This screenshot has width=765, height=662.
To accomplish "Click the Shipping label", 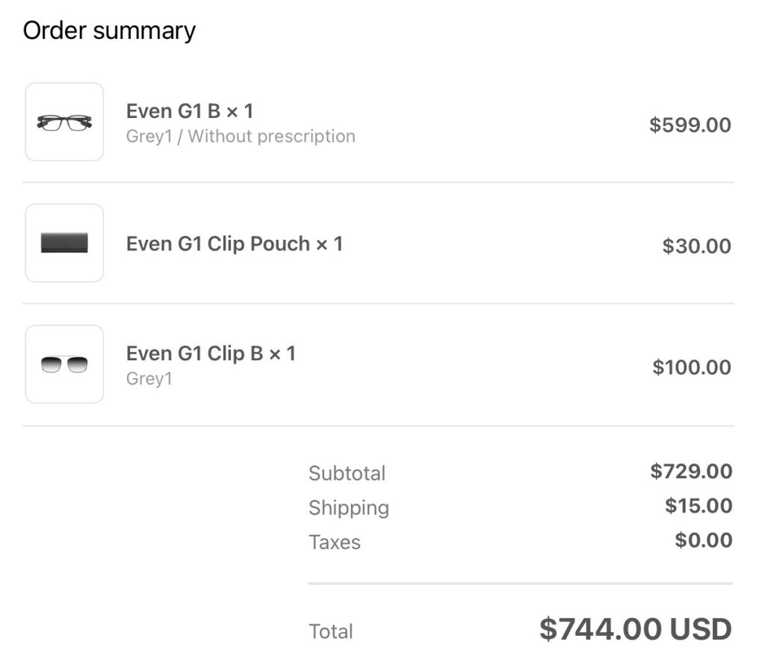I will pyautogui.click(x=349, y=508).
